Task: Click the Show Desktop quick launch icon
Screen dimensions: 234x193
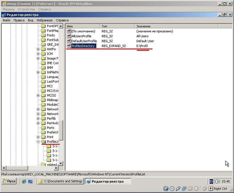Action: [30, 181]
